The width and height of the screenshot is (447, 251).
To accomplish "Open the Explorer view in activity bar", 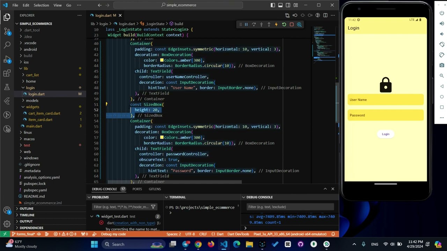I will coord(7,17).
